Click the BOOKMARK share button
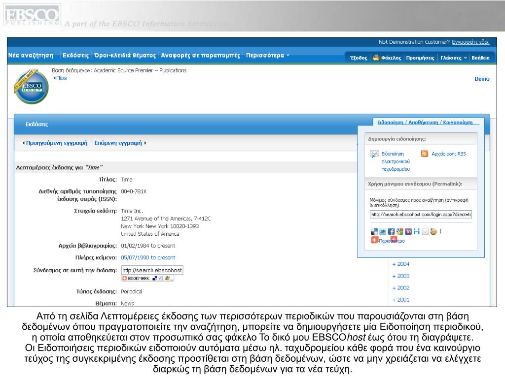505x378 pixels. coord(148,279)
